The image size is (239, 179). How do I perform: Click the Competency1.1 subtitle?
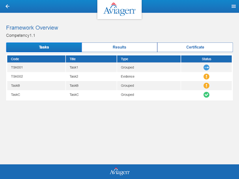point(21,35)
